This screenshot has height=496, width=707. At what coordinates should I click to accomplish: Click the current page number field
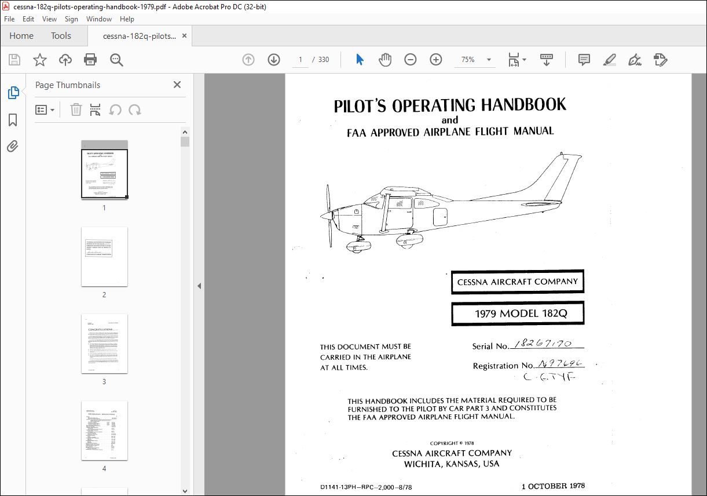coord(300,60)
